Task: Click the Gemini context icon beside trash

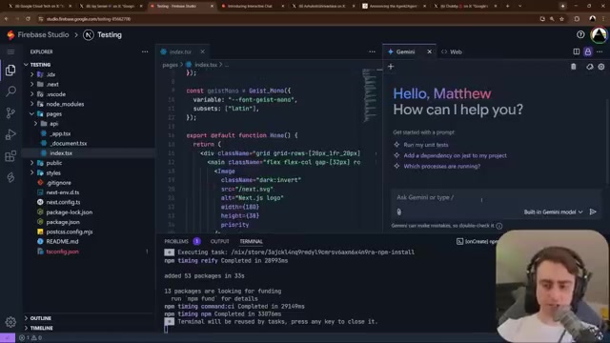Action: 589,67
